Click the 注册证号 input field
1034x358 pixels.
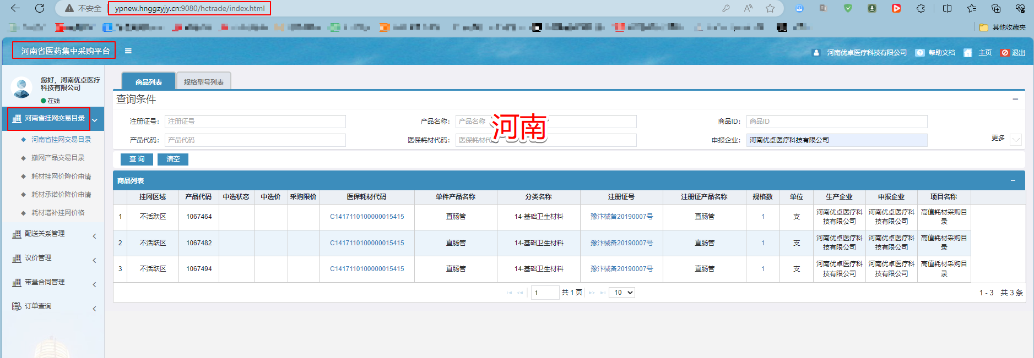(255, 122)
